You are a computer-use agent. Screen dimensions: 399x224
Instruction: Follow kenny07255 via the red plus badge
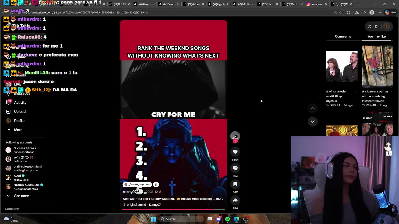[x=235, y=141]
